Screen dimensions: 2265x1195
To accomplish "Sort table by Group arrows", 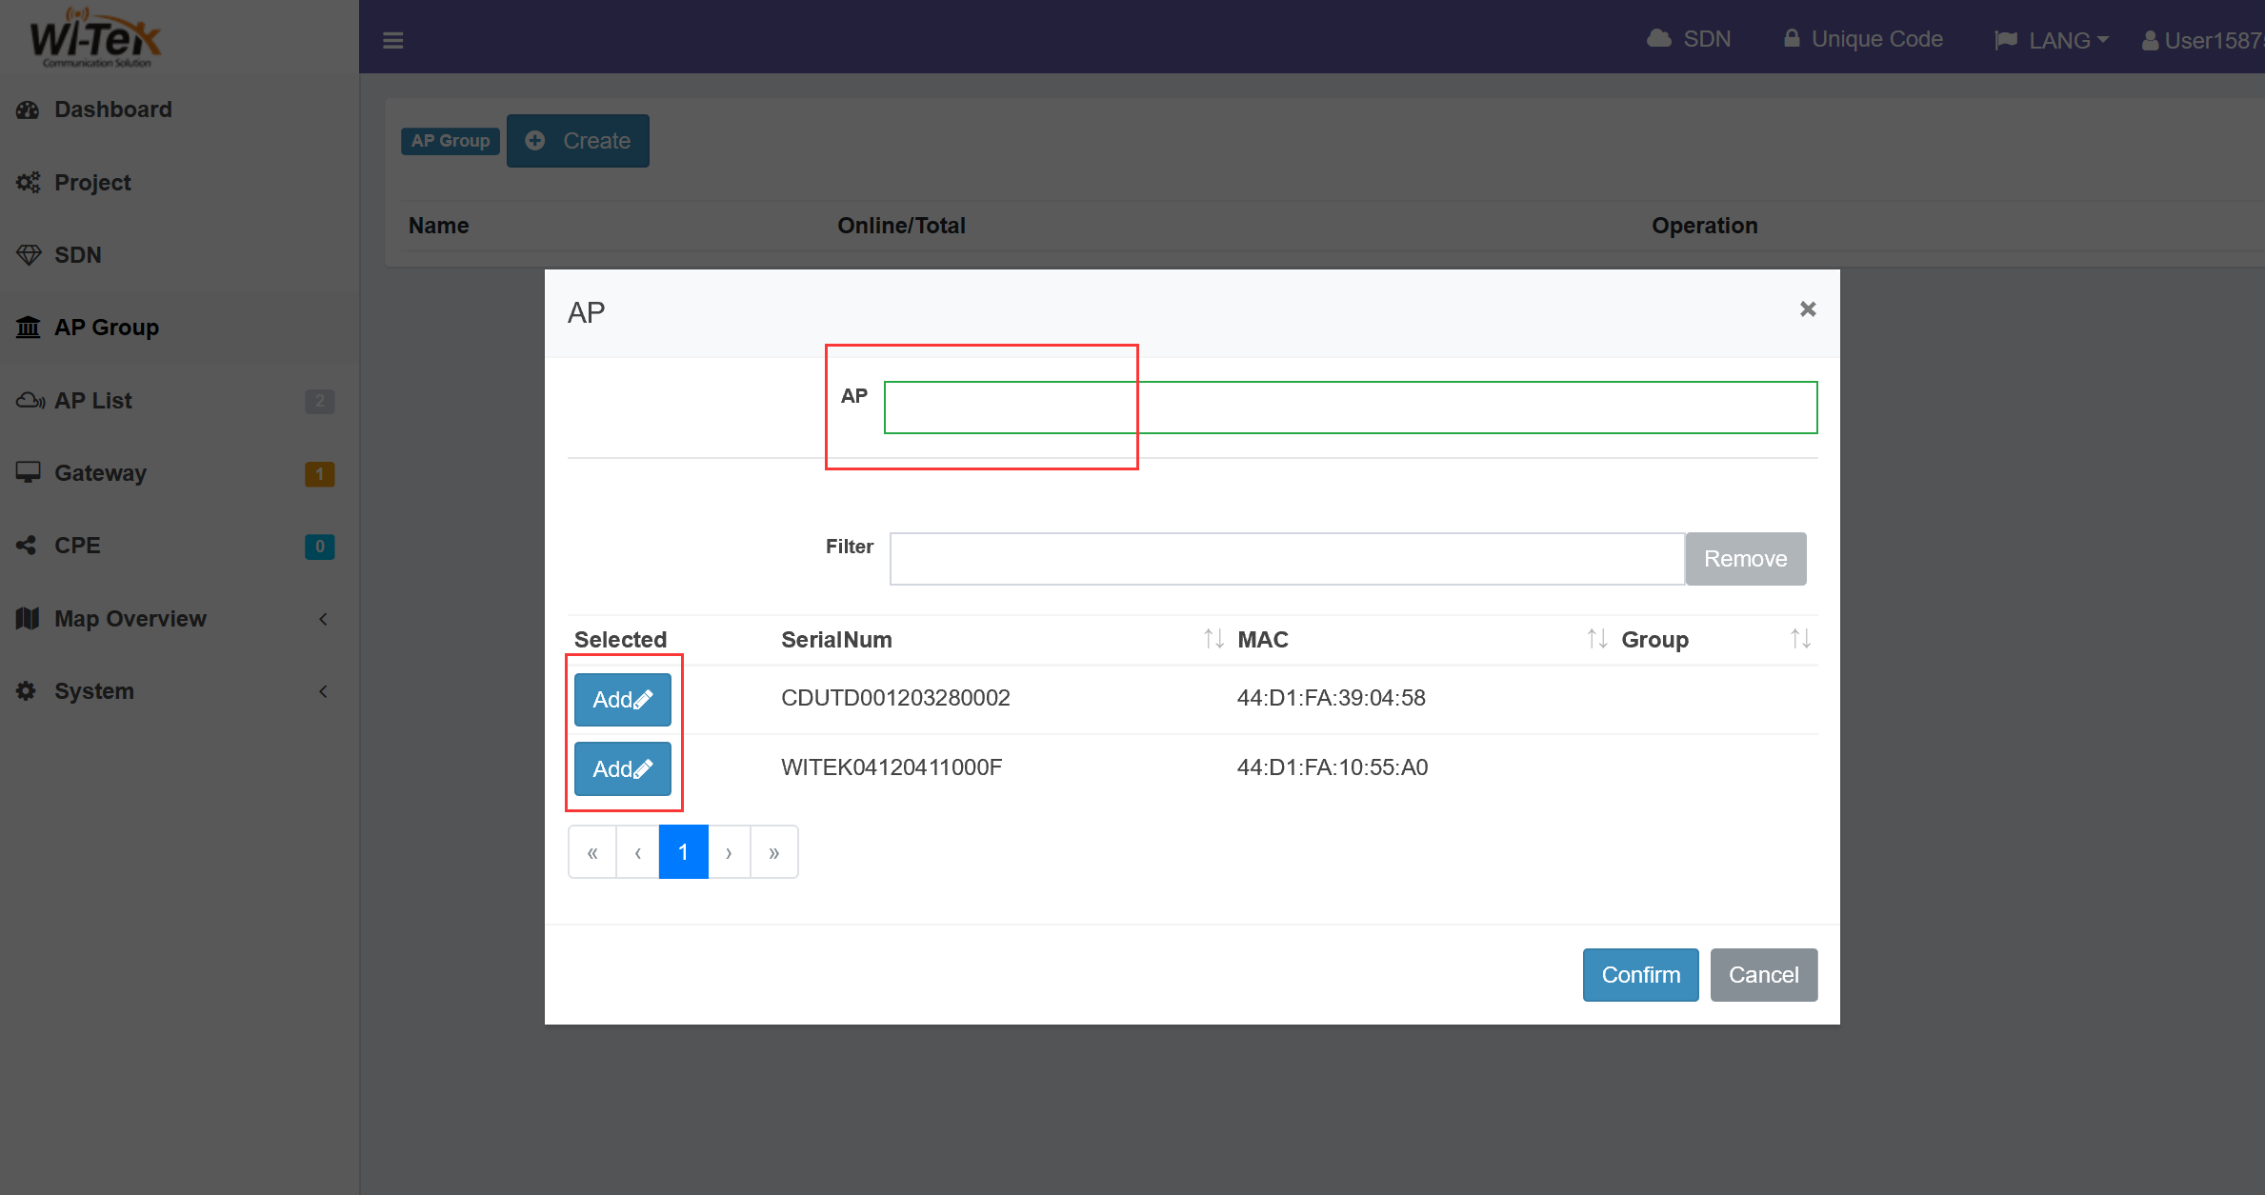I will [x=1799, y=639].
